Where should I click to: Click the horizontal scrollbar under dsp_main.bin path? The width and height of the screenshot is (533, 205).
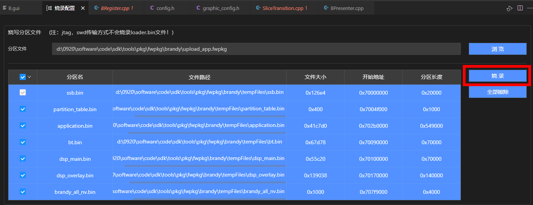(204, 166)
